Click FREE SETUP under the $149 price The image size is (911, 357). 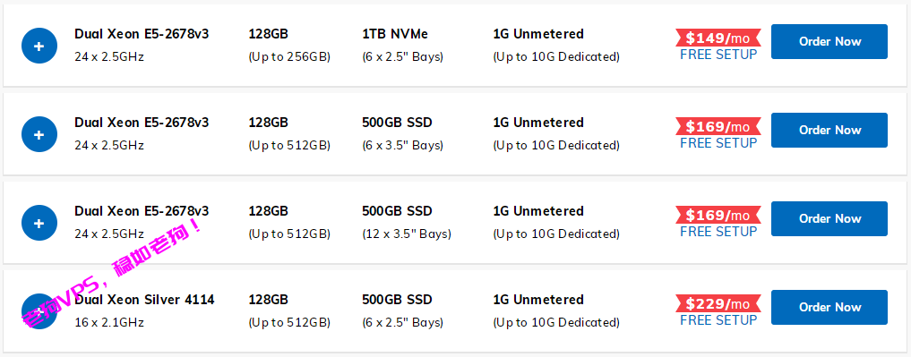click(x=718, y=55)
